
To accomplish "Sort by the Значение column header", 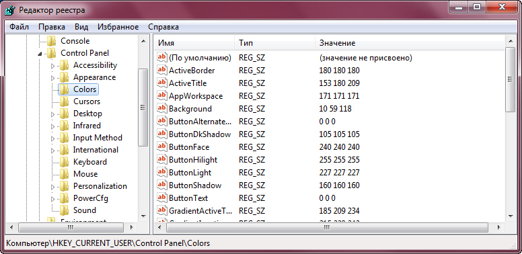I will pos(410,43).
